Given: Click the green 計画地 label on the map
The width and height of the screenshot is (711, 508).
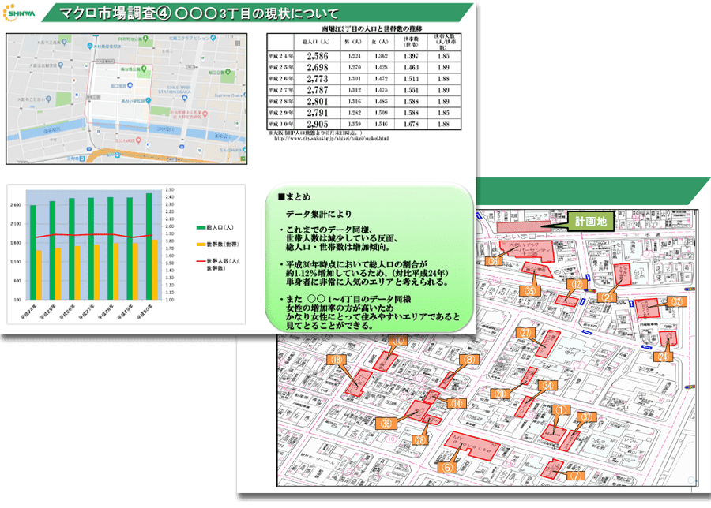Looking at the screenshot, I should click(x=590, y=222).
